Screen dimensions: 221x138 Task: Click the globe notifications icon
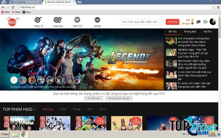tap(205, 22)
